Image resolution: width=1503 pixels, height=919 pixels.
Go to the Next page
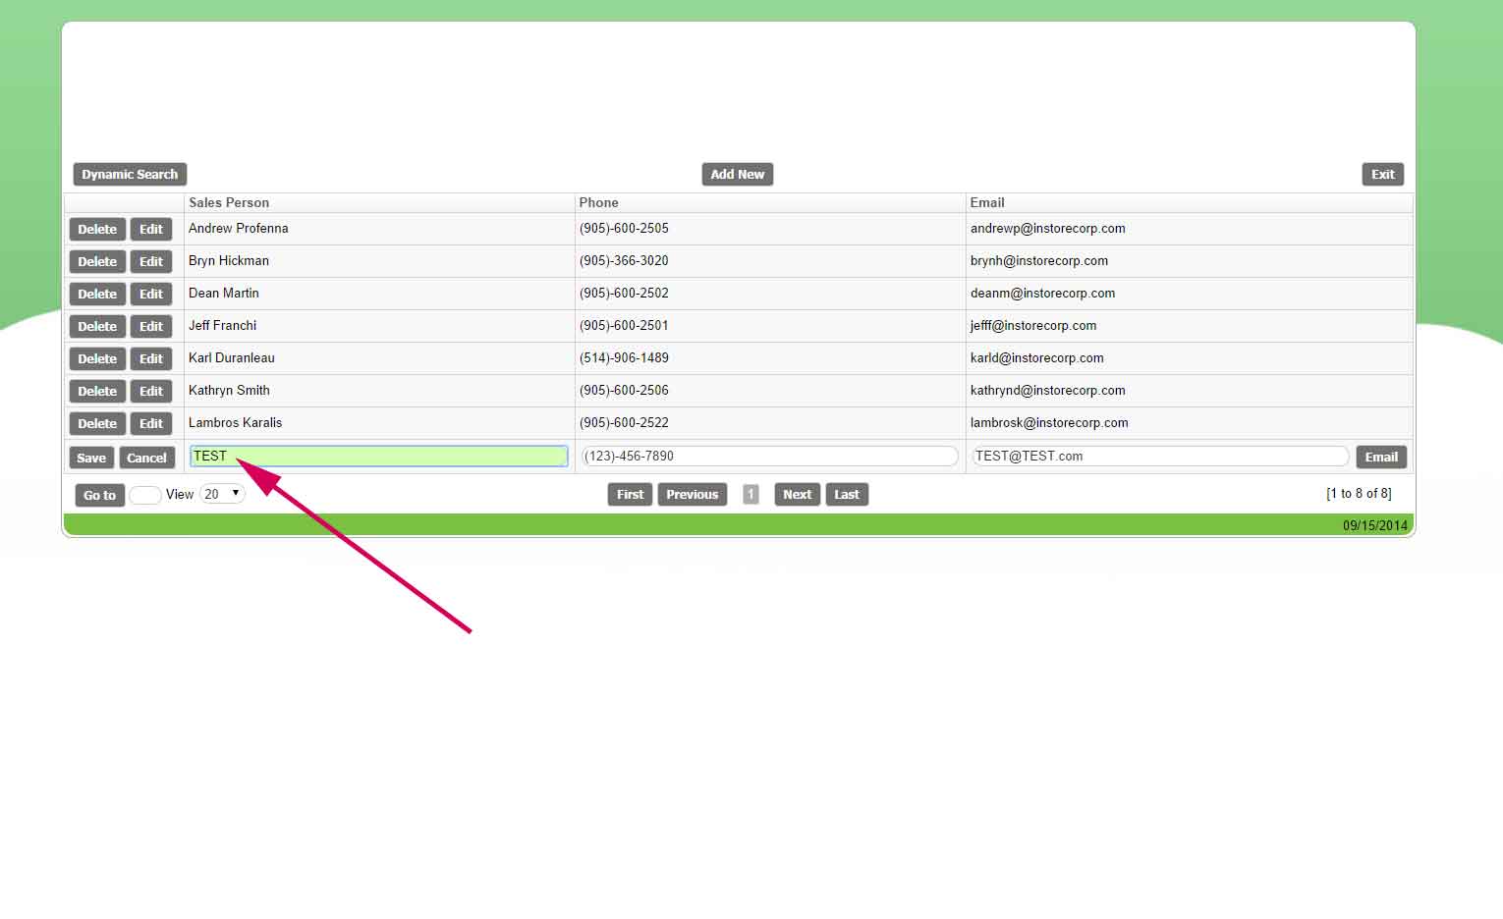(x=798, y=495)
